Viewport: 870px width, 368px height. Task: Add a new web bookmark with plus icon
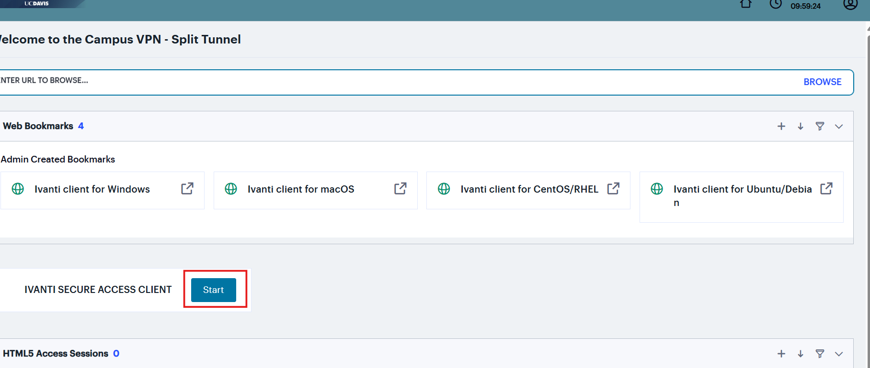[781, 126]
